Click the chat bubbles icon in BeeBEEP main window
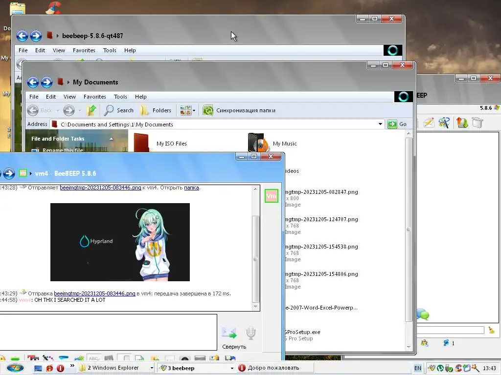This screenshot has width=501, height=375. [x=423, y=314]
